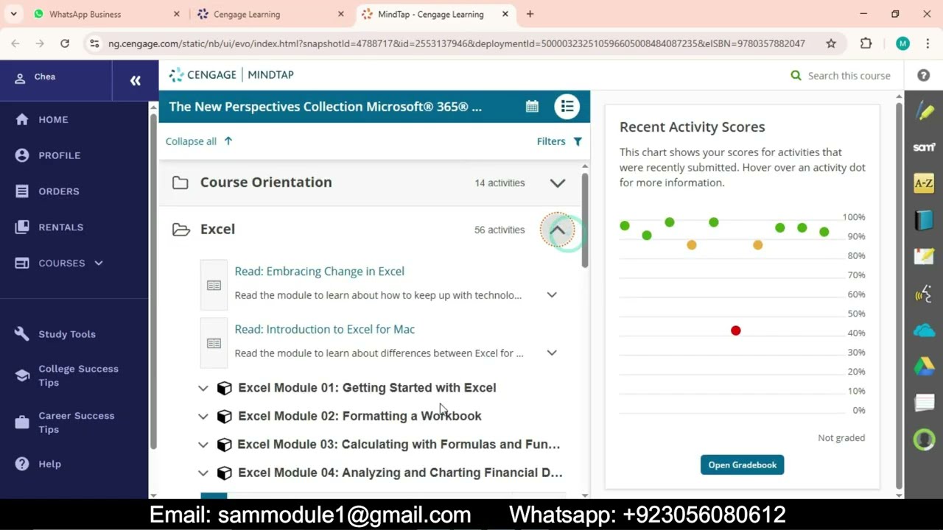Expand Introduction to Excel for Mac description
Screen dimensions: 943x530
pos(552,353)
